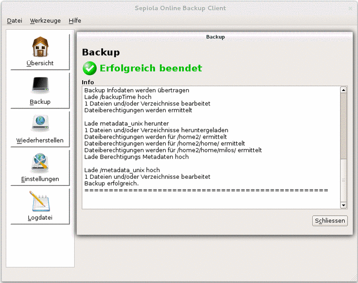Select log line 'Dateiberechtigungen werden ermittelt'

tap(138, 110)
